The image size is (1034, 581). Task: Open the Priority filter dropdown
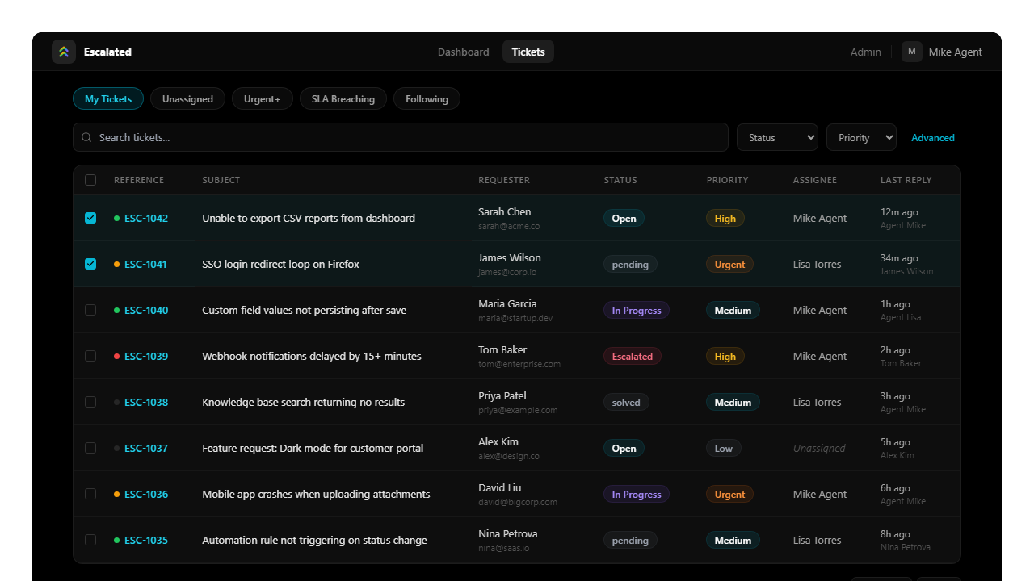coord(861,137)
